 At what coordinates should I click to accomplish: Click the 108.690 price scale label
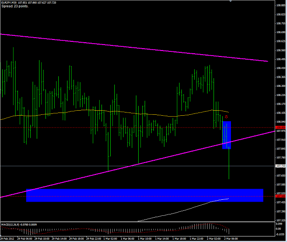281,32
